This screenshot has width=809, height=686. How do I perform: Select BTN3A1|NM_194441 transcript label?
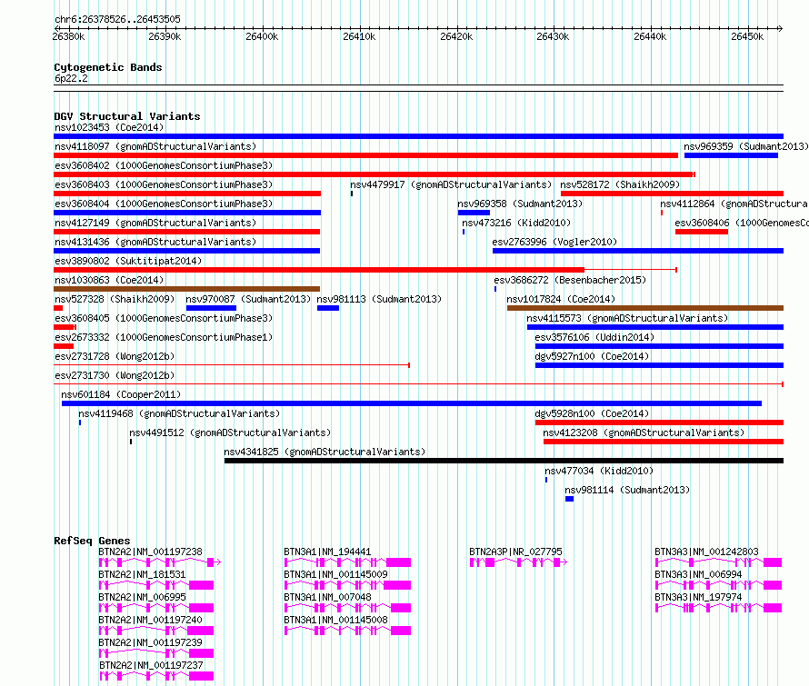pyautogui.click(x=327, y=552)
